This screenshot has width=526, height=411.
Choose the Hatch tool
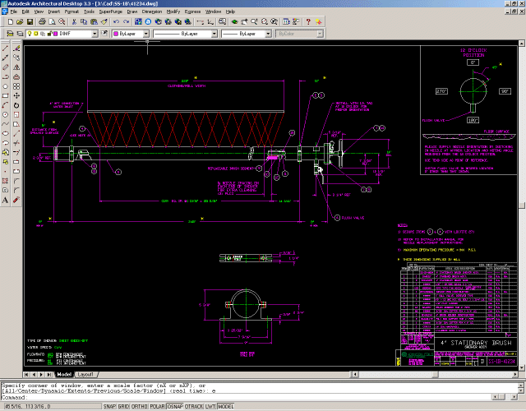[6, 181]
